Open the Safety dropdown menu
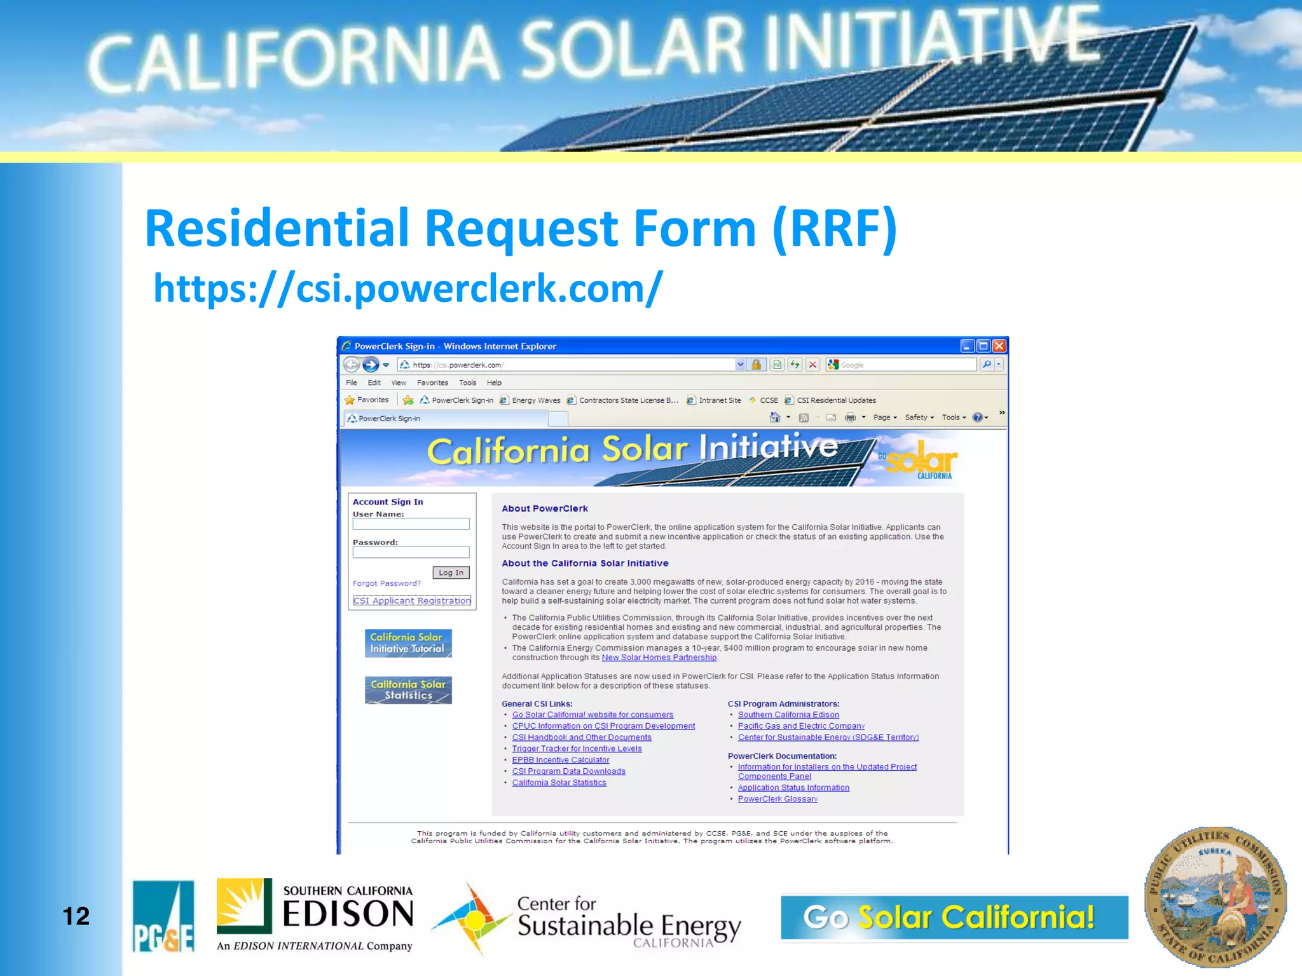Viewport: 1302px width, 976px height. click(919, 417)
